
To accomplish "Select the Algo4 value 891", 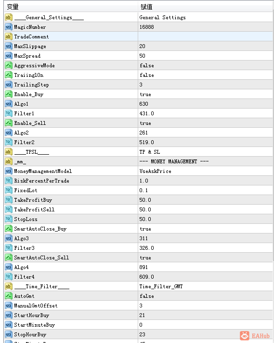I will click(144, 267).
